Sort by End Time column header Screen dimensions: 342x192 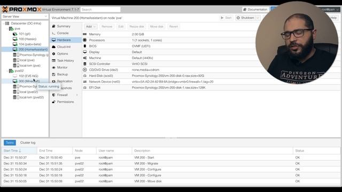point(55,150)
